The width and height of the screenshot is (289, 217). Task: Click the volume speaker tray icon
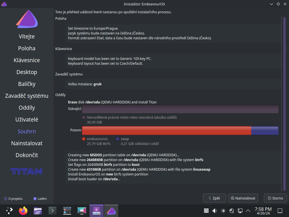pos(214,211)
